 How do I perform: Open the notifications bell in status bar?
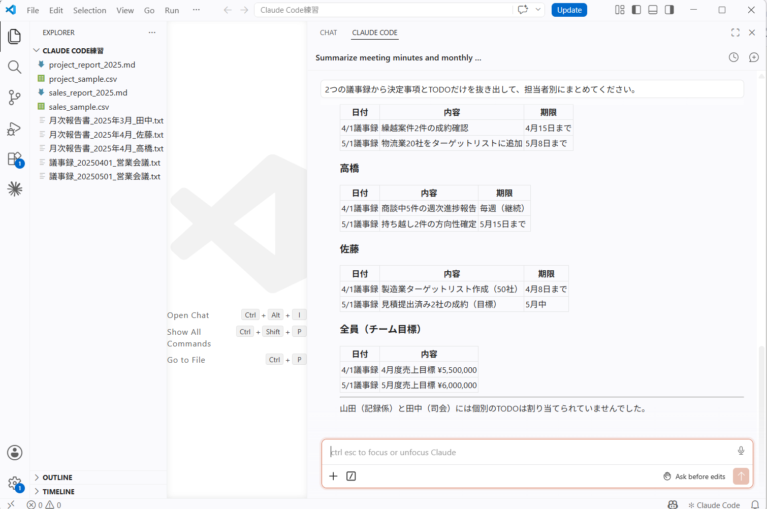[755, 504]
